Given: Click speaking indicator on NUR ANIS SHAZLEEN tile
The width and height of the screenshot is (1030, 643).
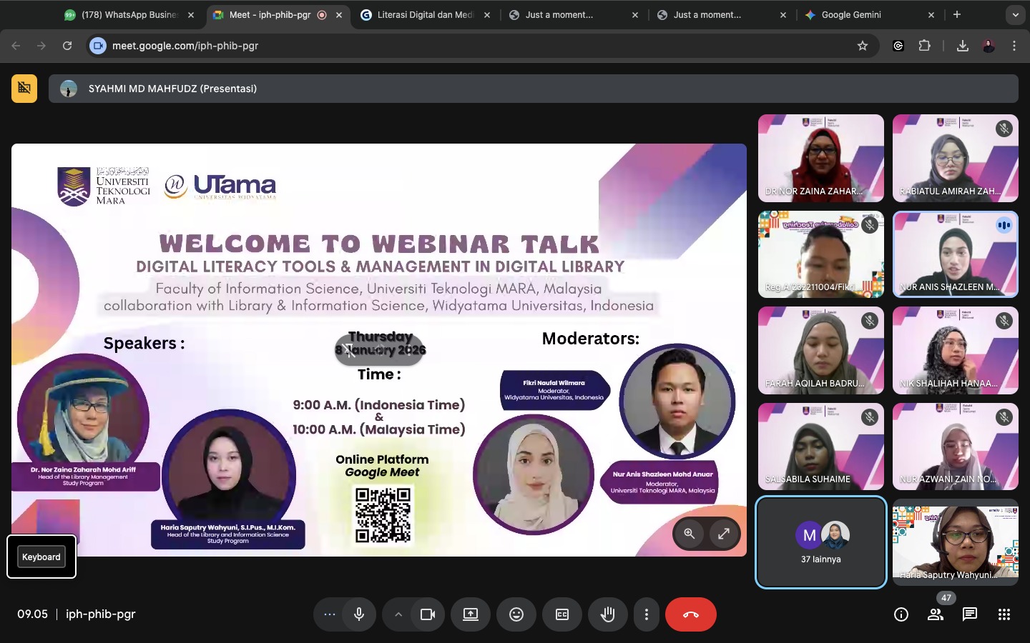Looking at the screenshot, I should 1004,225.
